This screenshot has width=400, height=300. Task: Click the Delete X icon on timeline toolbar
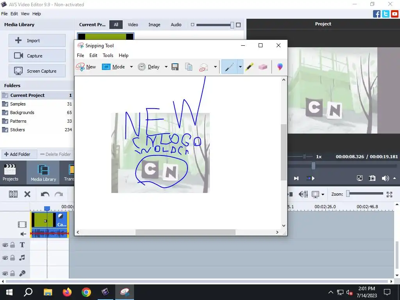(27, 195)
